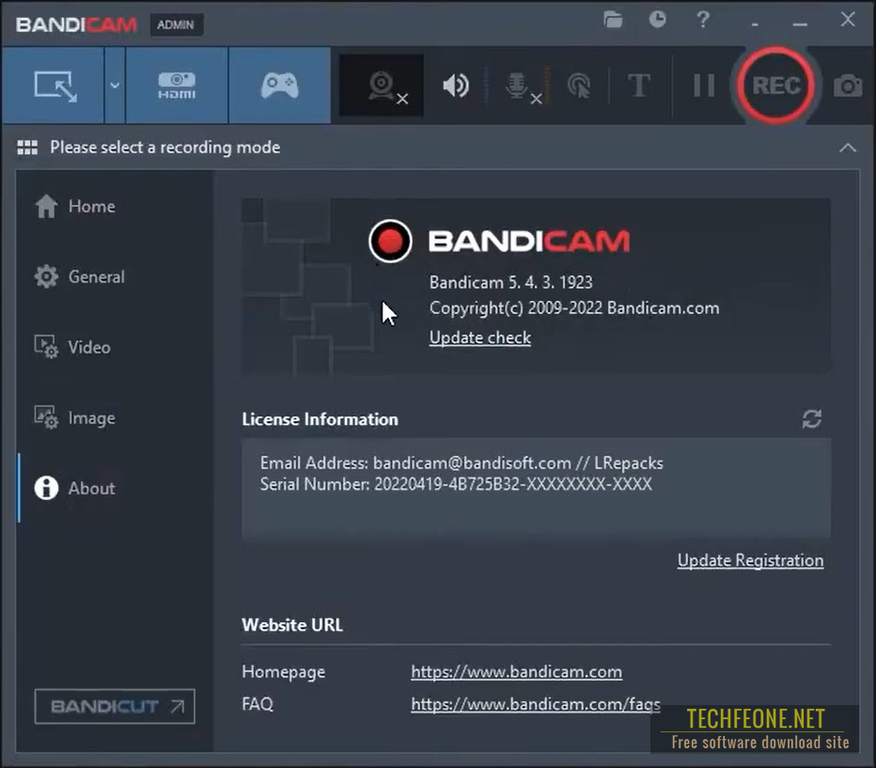Click the Copyright(c) 2009-2022 Bandicam.com text
Image resolution: width=876 pixels, height=768 pixels.
click(573, 307)
